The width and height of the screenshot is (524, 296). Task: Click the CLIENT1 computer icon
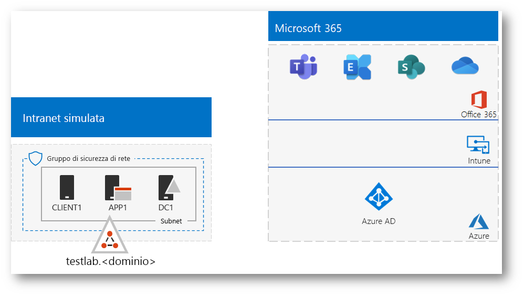coord(67,187)
